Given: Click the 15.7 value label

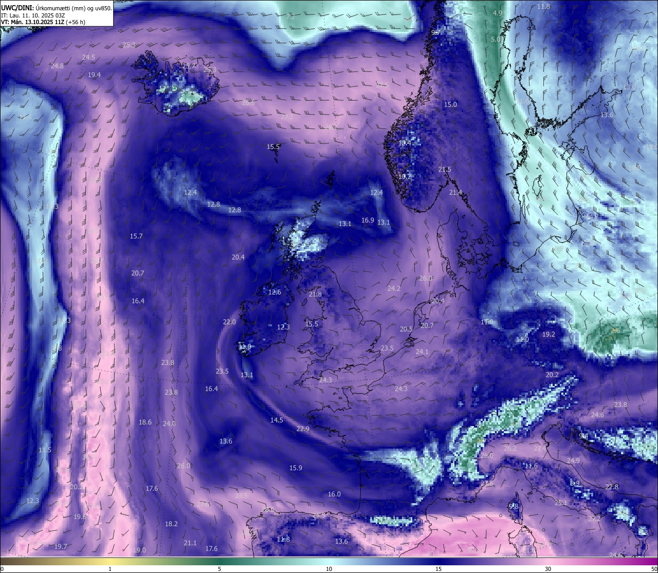Looking at the screenshot, I should [x=136, y=236].
